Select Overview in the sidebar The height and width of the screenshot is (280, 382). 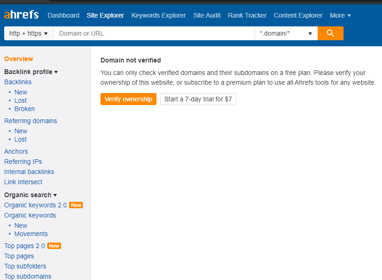coord(19,59)
